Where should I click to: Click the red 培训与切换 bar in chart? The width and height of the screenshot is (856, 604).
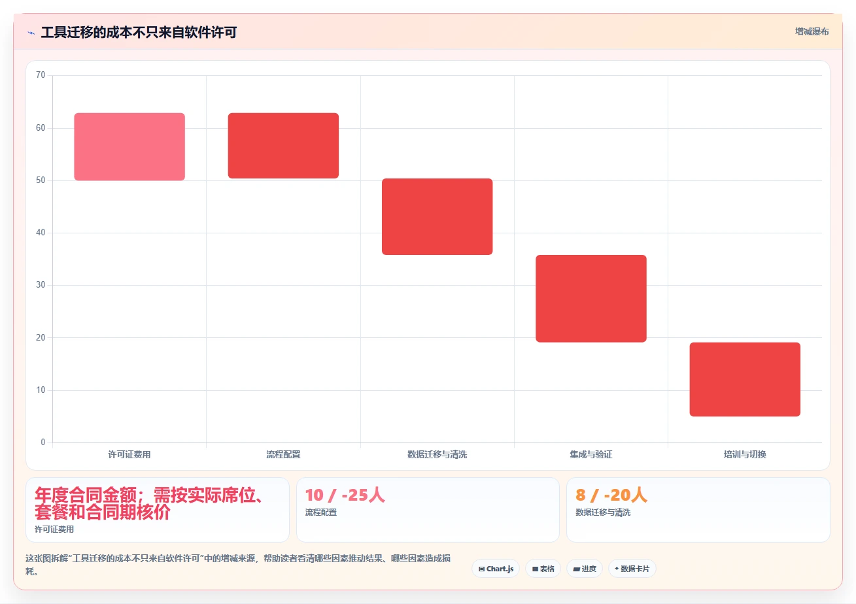(745, 379)
